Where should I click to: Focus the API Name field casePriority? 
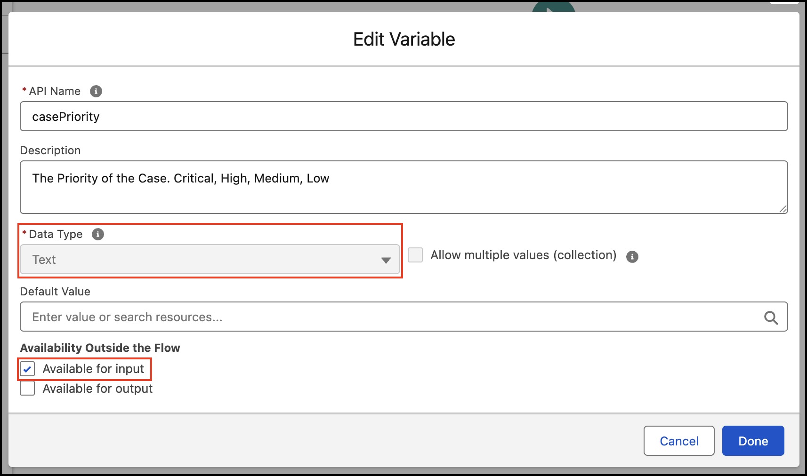(x=404, y=116)
